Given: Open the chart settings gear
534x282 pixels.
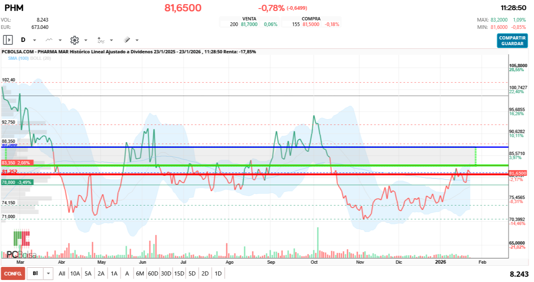Looking at the screenshot, I should 74,40.
